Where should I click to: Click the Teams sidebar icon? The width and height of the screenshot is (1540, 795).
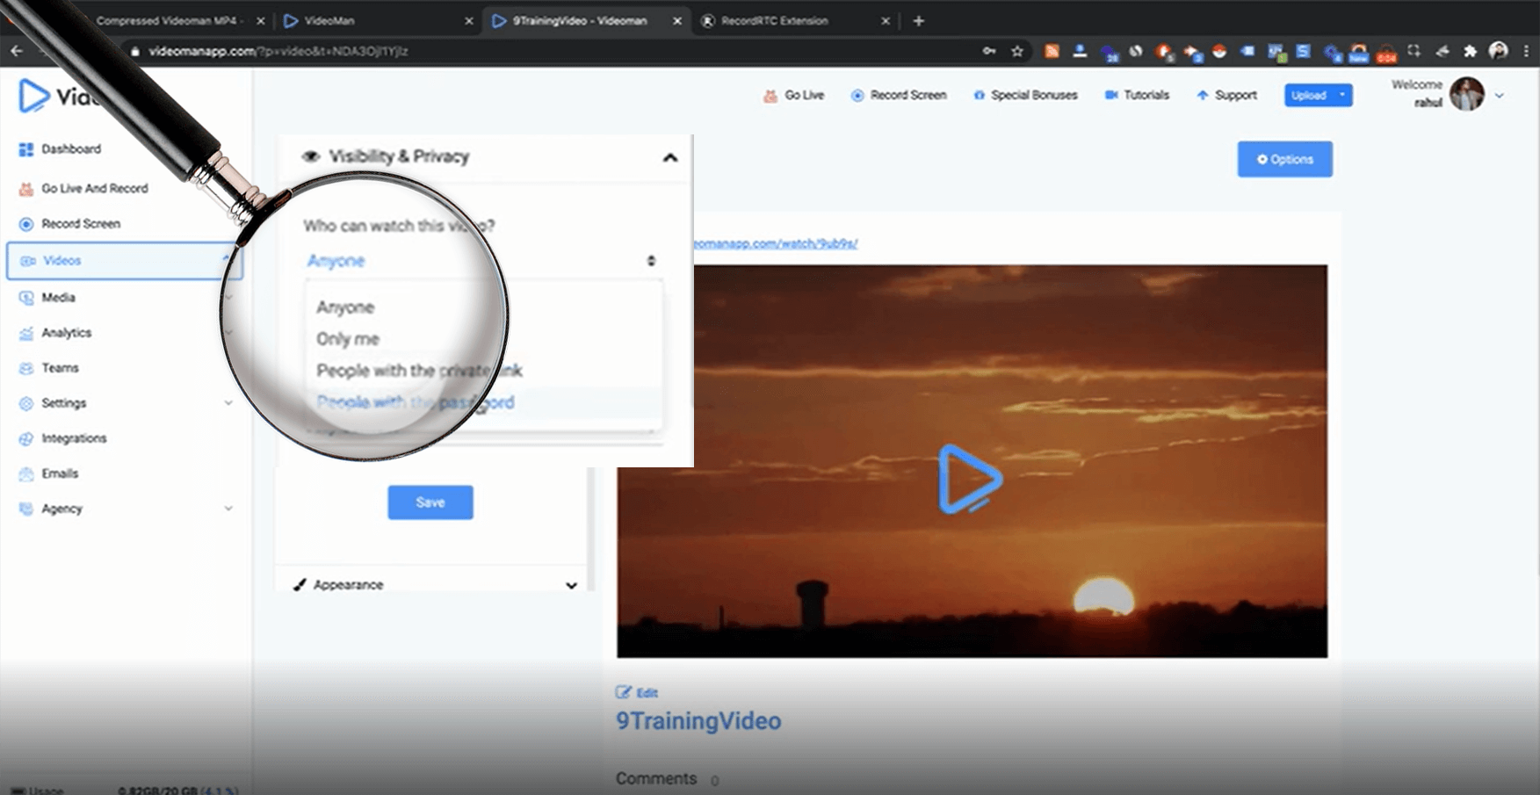26,368
